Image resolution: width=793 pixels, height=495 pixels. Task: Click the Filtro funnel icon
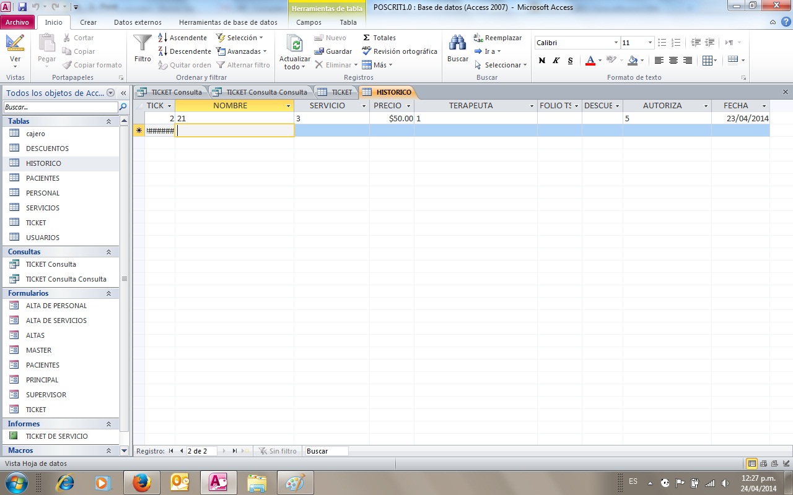coord(142,48)
